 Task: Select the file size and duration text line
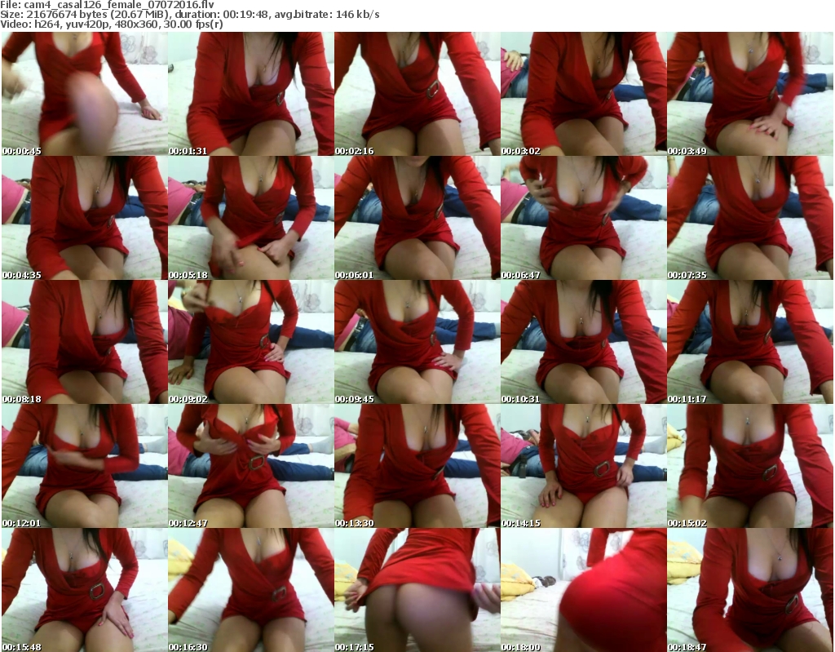point(189,15)
